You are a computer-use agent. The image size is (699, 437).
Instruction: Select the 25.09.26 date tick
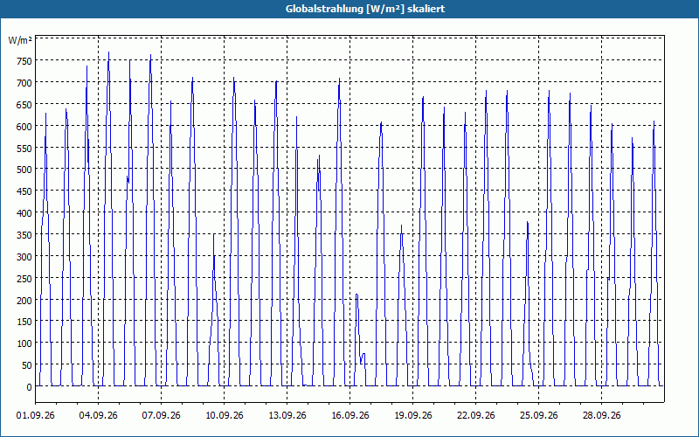[x=538, y=416]
